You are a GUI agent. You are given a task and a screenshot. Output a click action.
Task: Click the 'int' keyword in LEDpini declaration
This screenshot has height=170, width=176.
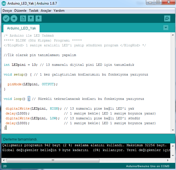[7, 65]
